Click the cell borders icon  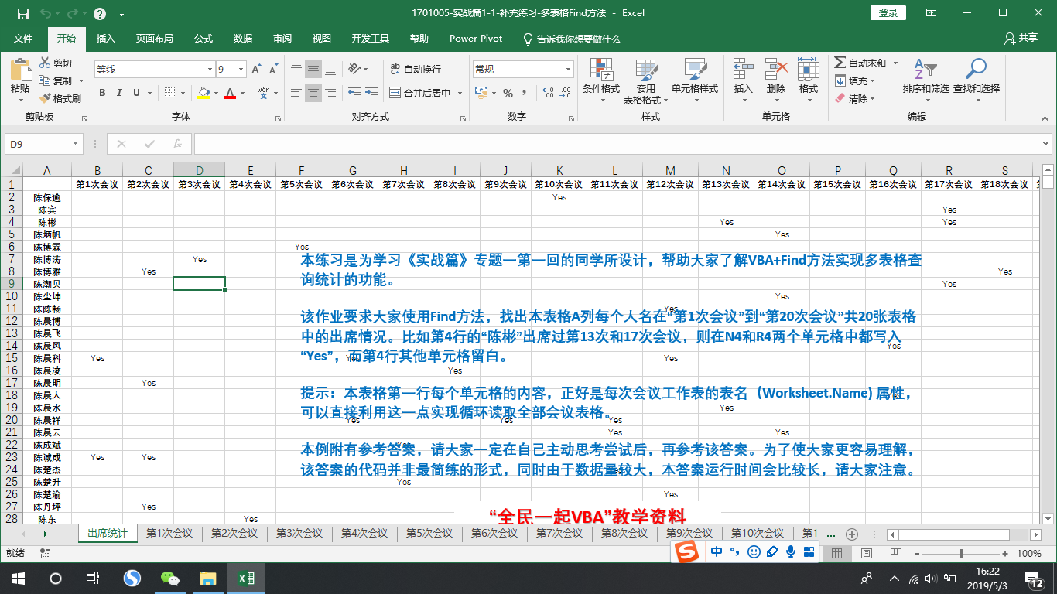pyautogui.click(x=169, y=93)
